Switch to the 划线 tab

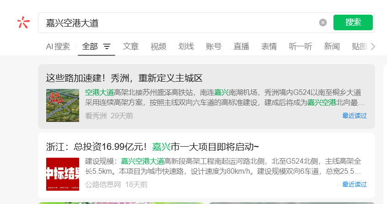[186, 46]
